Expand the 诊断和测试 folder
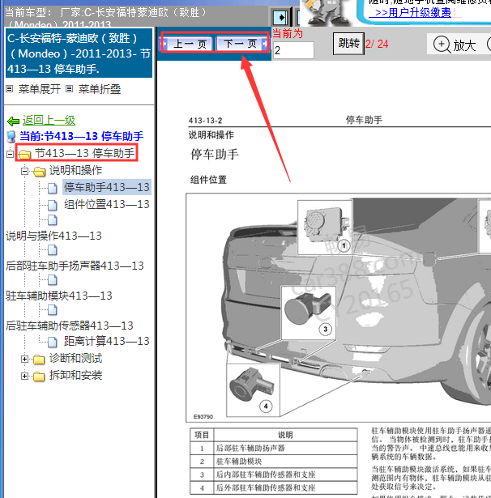Image resolution: width=491 pixels, height=498 pixels. (x=24, y=359)
